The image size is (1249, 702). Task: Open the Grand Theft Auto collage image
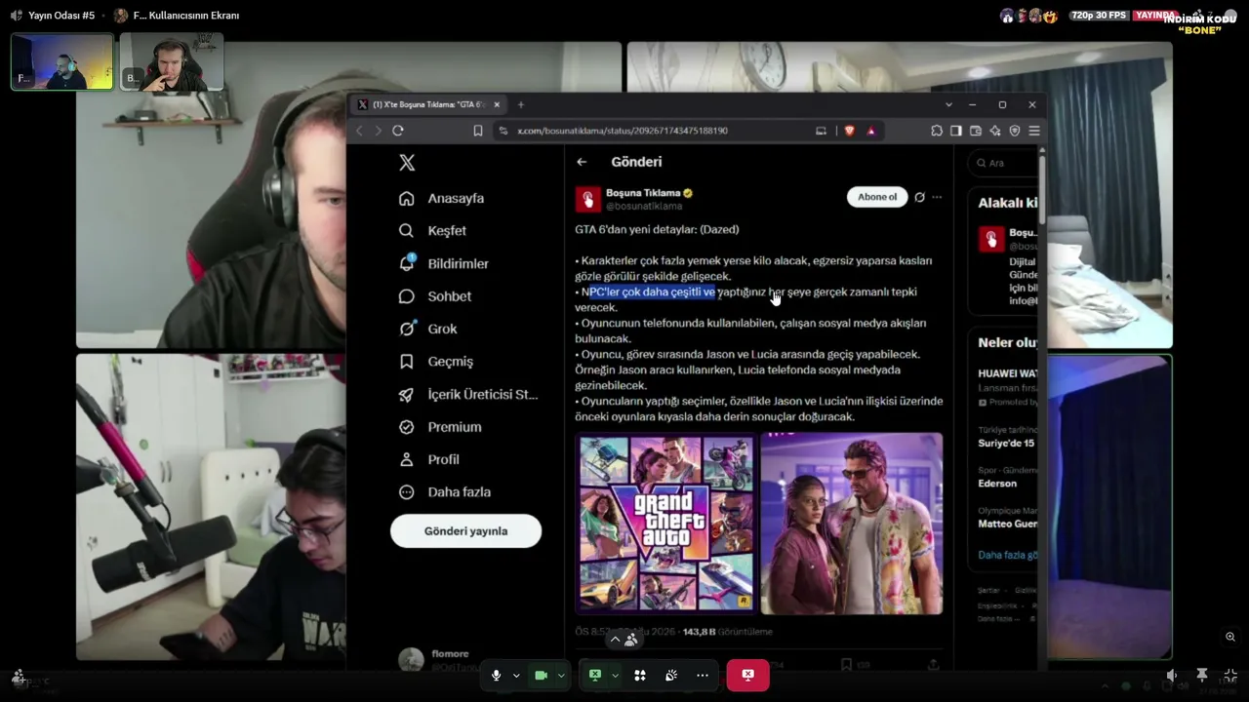[665, 524]
